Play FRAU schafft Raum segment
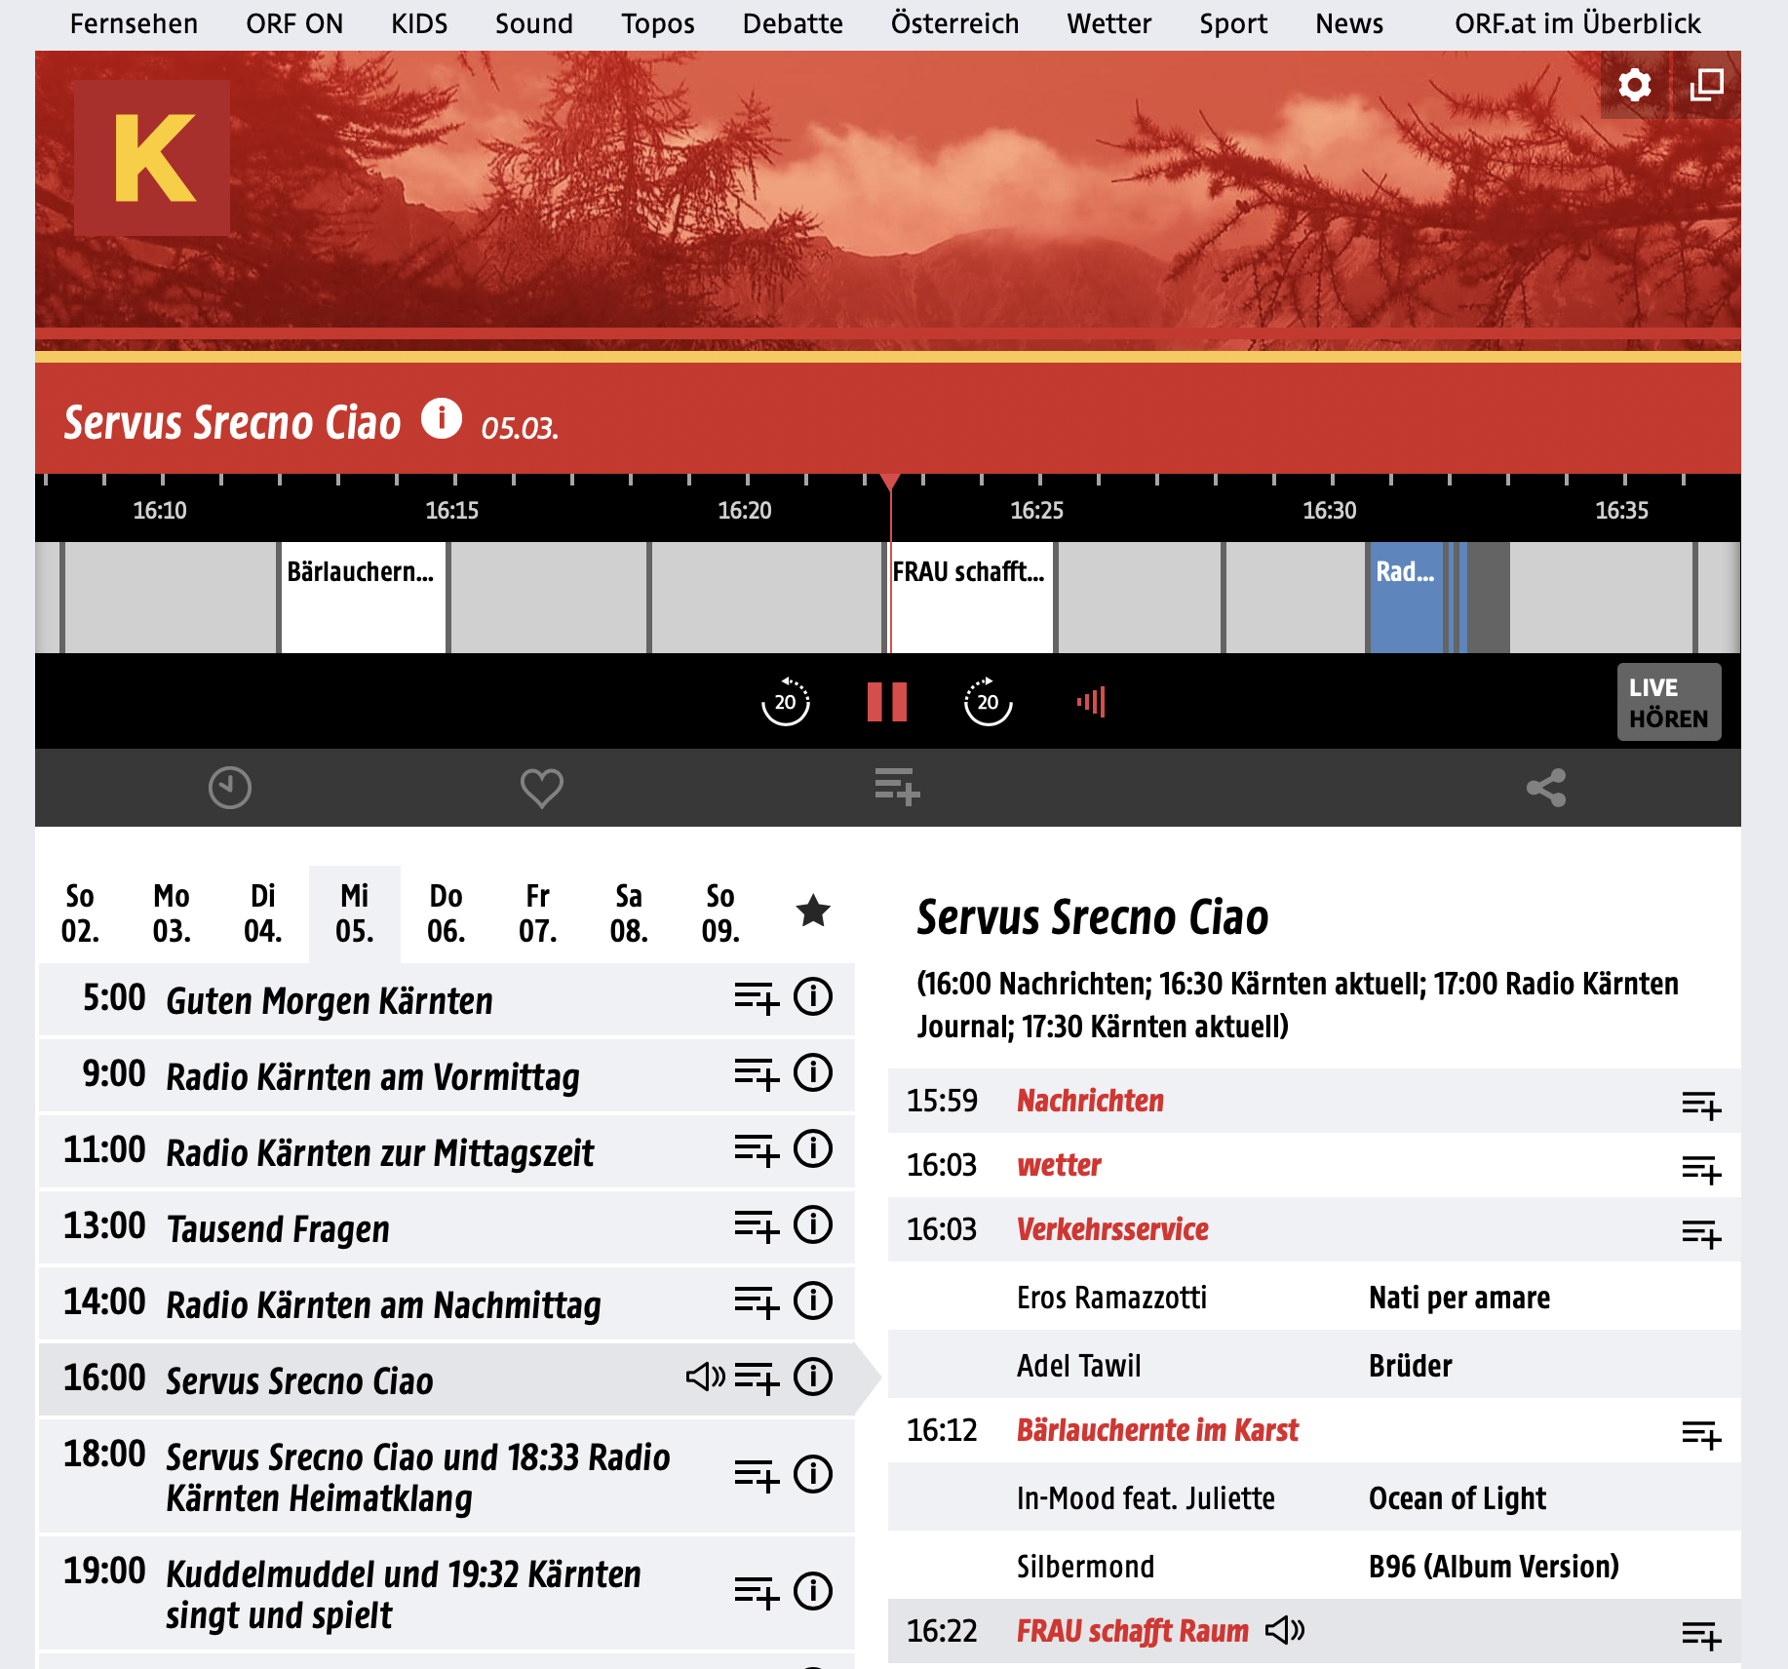 [1132, 1631]
